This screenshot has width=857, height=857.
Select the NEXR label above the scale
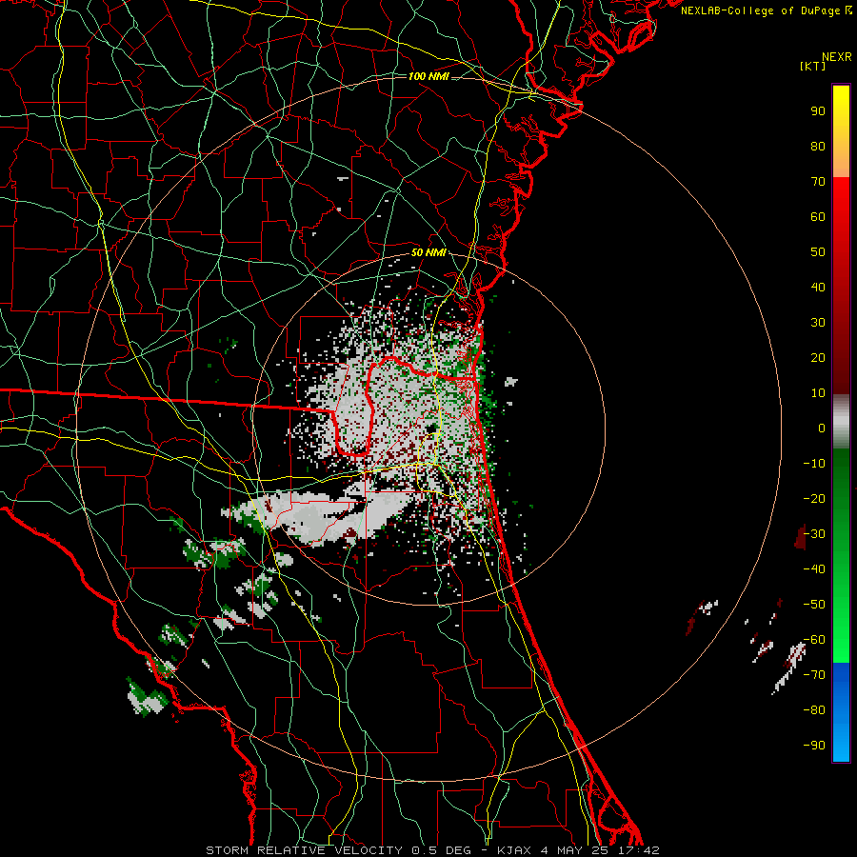(837, 57)
